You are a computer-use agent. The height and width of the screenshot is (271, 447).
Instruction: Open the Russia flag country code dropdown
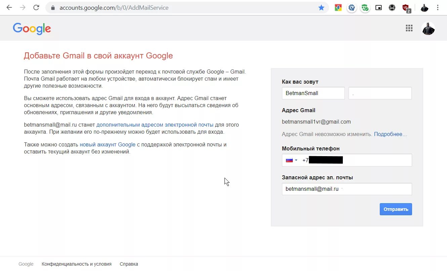pyautogui.click(x=291, y=160)
